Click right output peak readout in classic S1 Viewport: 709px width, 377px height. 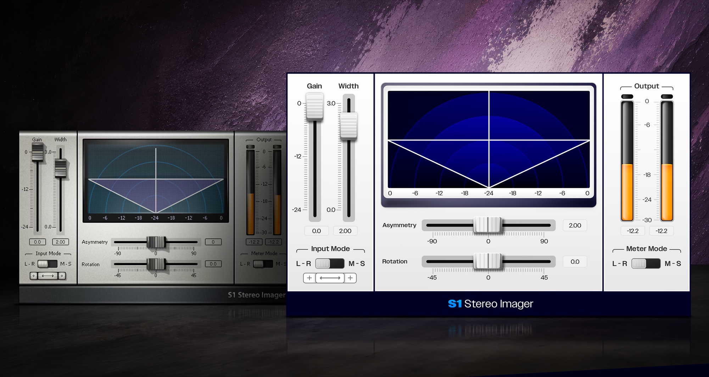pyautogui.click(x=273, y=242)
